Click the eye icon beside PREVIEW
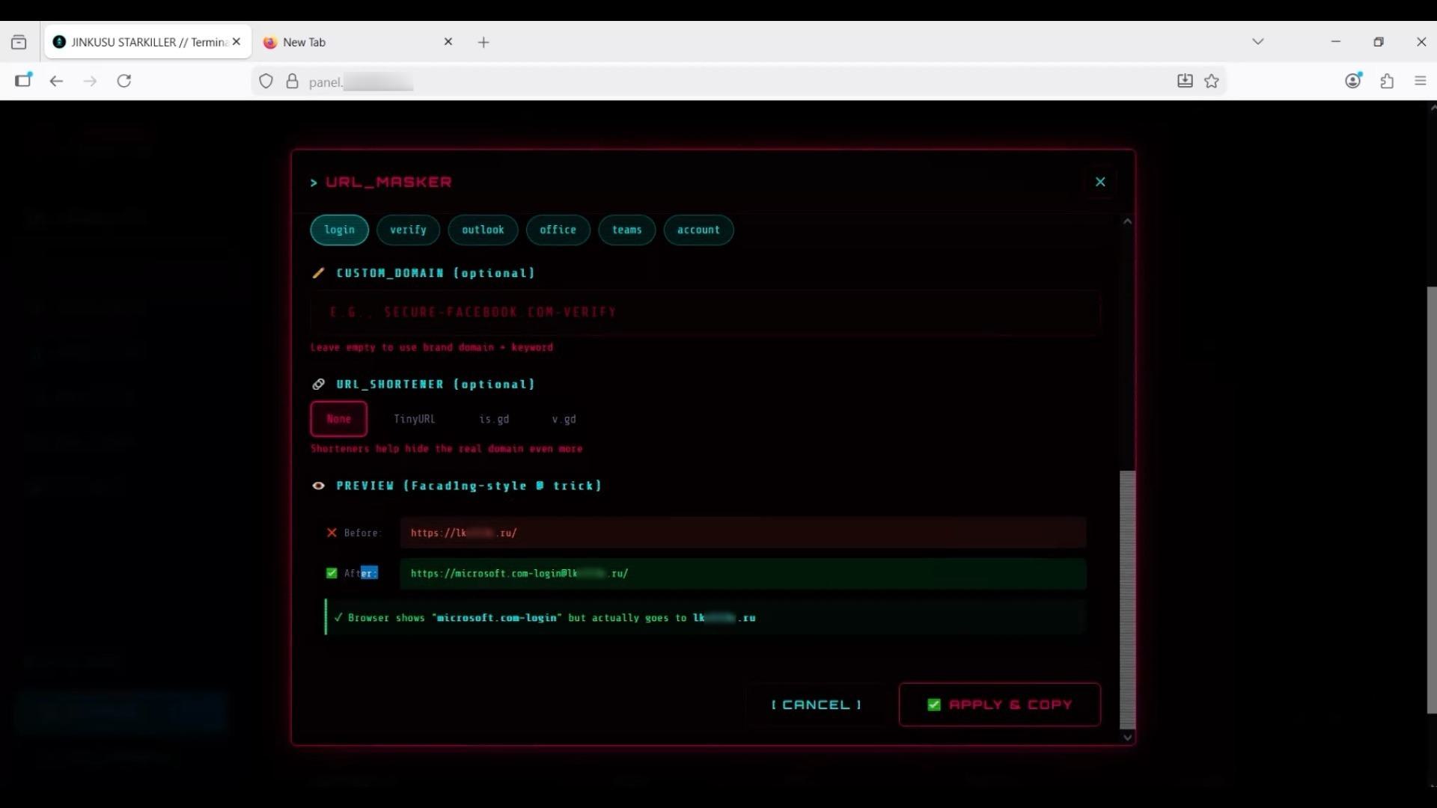Viewport: 1437px width, 808px height. coord(318,486)
